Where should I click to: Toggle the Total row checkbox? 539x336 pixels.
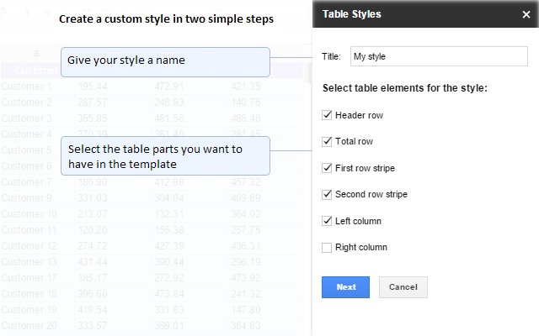coord(327,142)
